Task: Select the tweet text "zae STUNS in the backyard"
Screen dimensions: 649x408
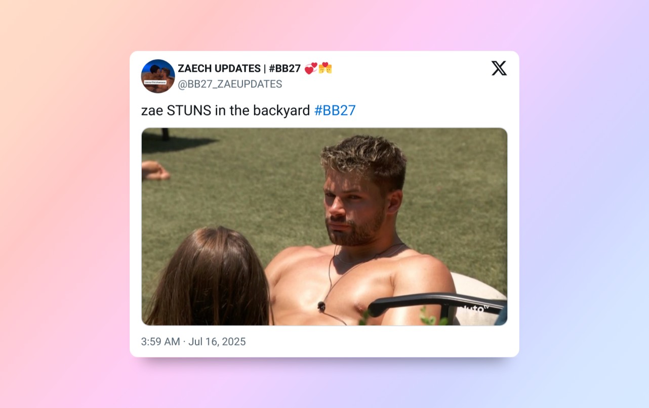Action: [x=225, y=110]
